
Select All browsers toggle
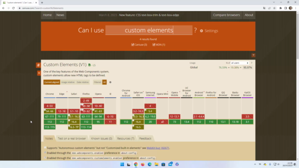(x=104, y=82)
